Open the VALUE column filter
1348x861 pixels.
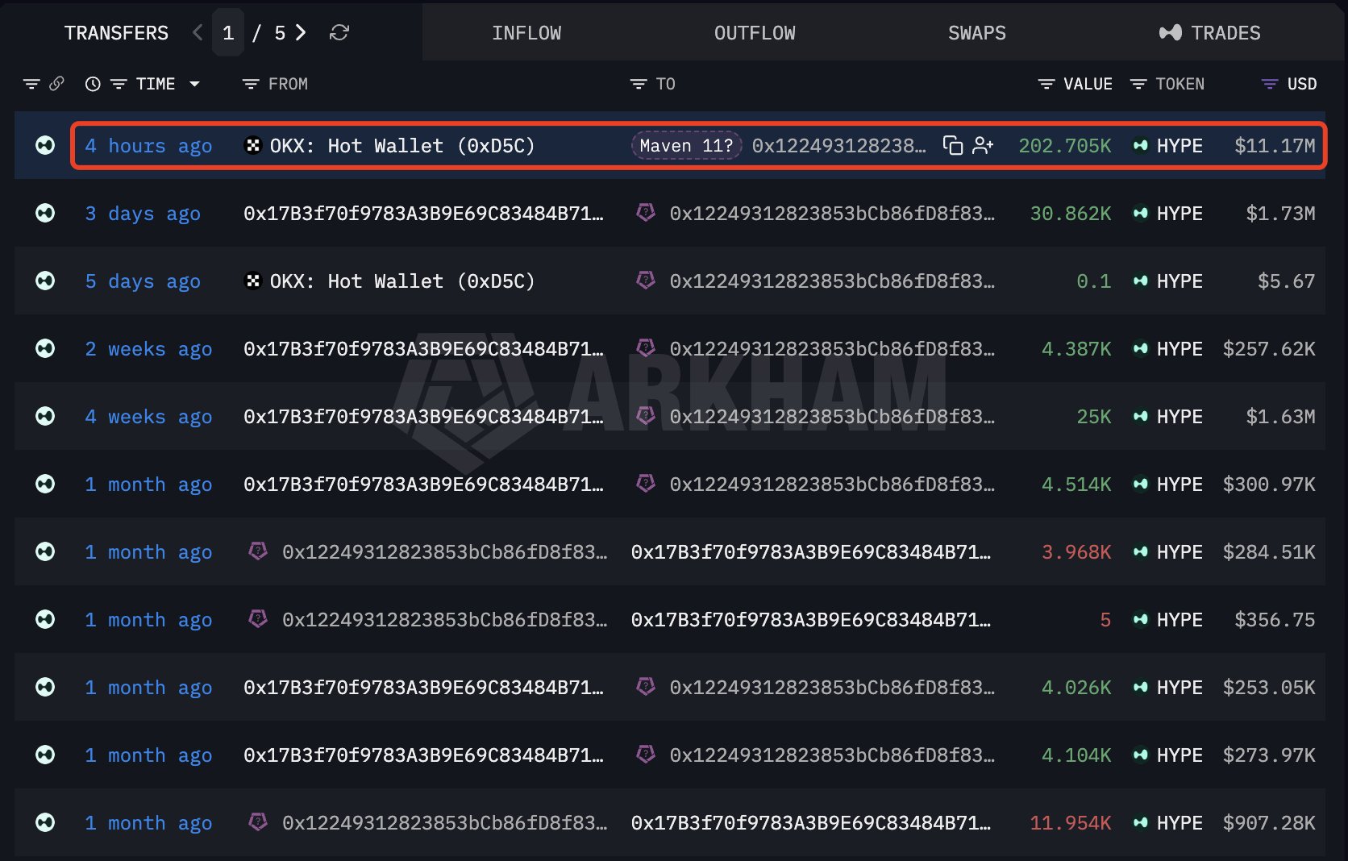[x=1046, y=84]
